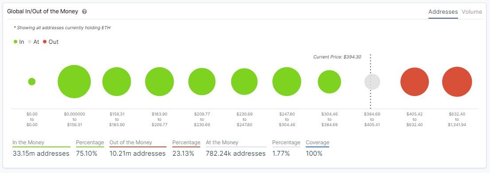490x173 pixels.
Task: Toggle the green In legend item
Action: (19, 42)
